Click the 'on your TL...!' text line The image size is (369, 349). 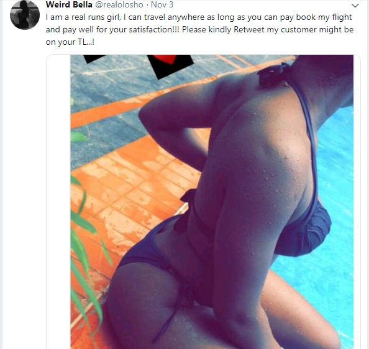click(70, 42)
